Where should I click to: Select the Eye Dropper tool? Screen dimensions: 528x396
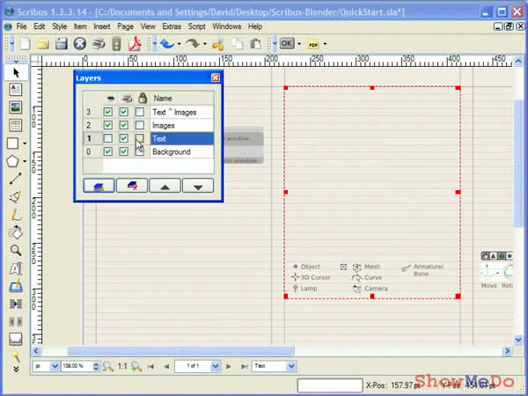[x=16, y=356]
